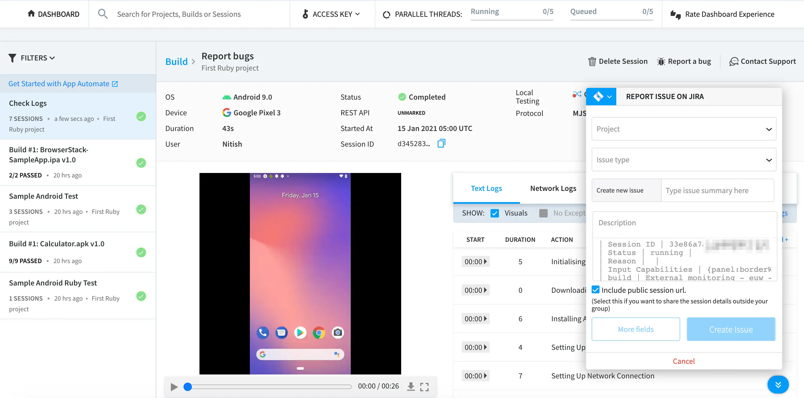Cancel the Jira issue report
Viewport: 804px width, 398px height.
coord(684,361)
